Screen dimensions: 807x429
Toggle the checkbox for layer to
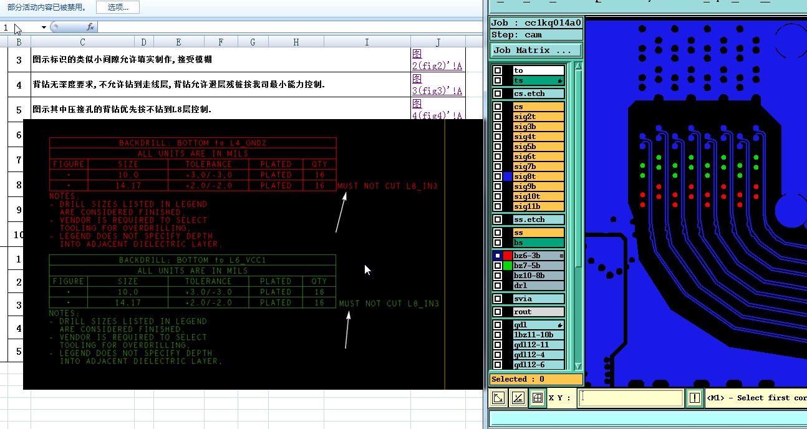tap(498, 71)
